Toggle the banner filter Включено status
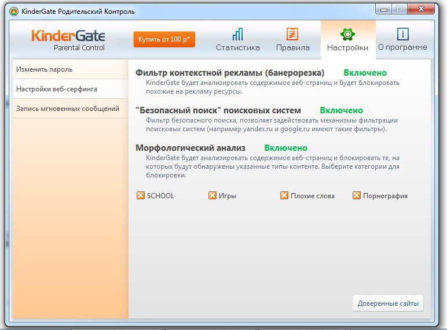The height and width of the screenshot is (330, 447). pos(365,73)
